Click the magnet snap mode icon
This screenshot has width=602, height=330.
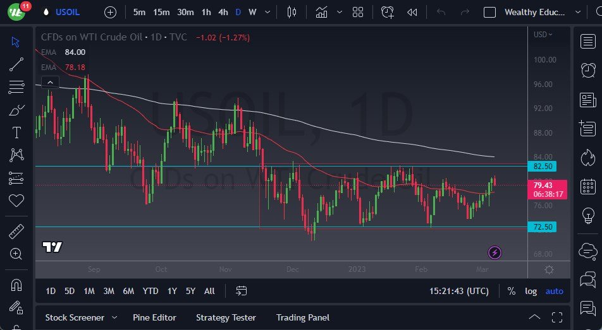pos(16,285)
